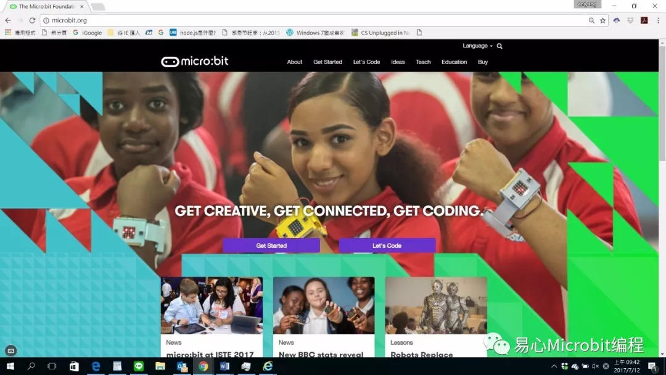Open the CS Unplugged bookmark

[380, 33]
